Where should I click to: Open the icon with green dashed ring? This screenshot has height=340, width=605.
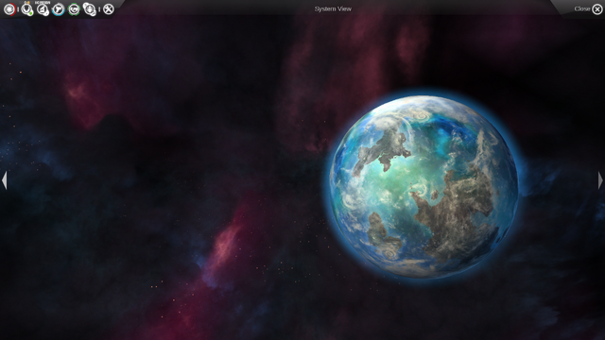coord(74,9)
